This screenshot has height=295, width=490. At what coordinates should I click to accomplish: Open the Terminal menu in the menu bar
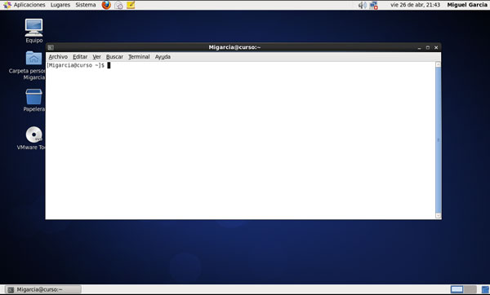pyautogui.click(x=139, y=57)
